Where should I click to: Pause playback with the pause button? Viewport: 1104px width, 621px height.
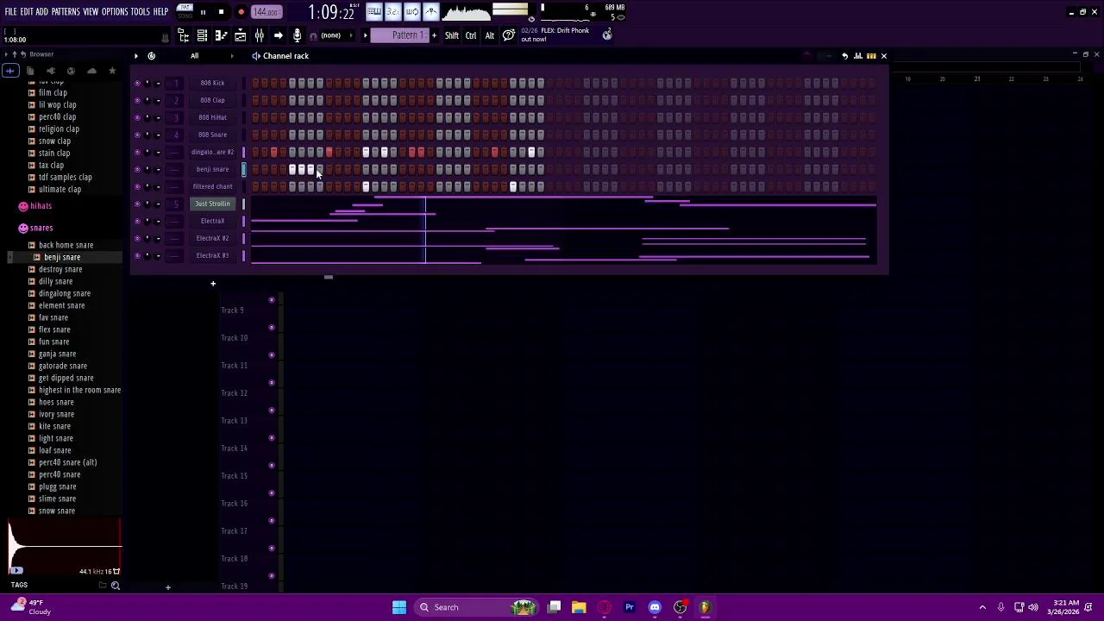(x=203, y=12)
